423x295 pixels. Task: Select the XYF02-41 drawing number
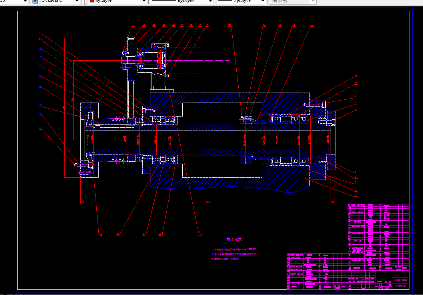pos(400,286)
